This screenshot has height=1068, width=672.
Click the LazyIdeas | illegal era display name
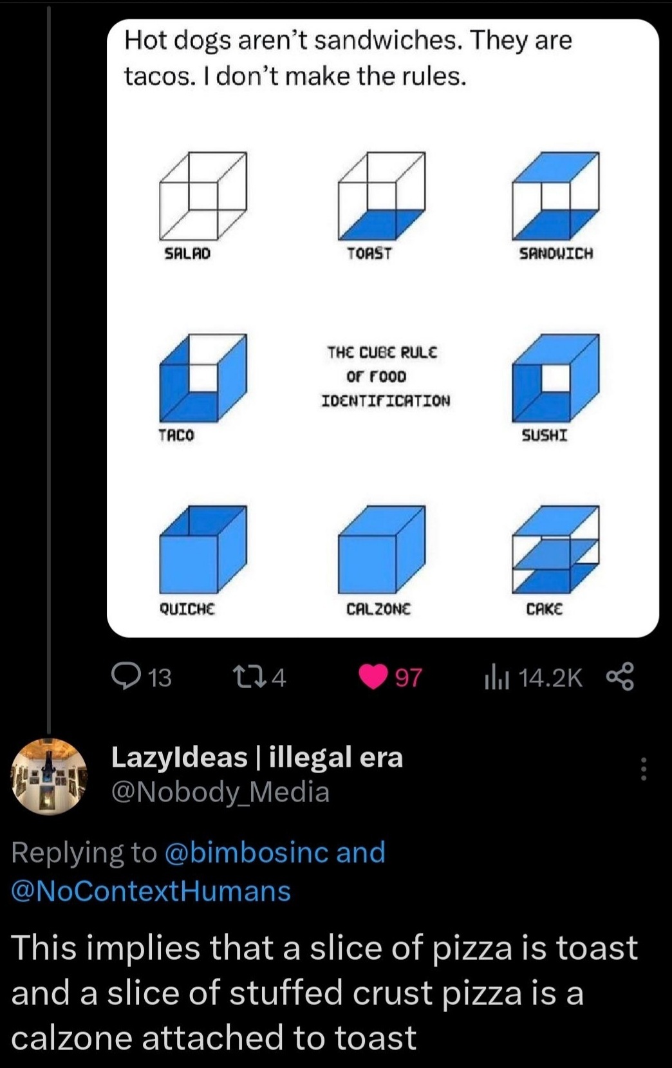click(x=257, y=757)
